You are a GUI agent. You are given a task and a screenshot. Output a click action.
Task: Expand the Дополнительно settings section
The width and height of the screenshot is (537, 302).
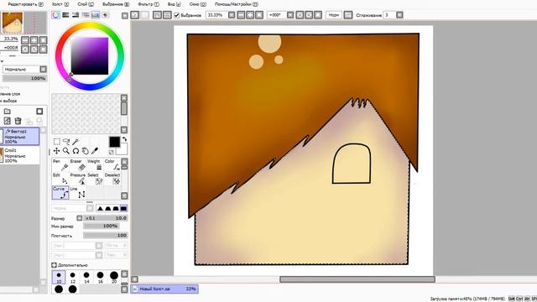coord(54,265)
